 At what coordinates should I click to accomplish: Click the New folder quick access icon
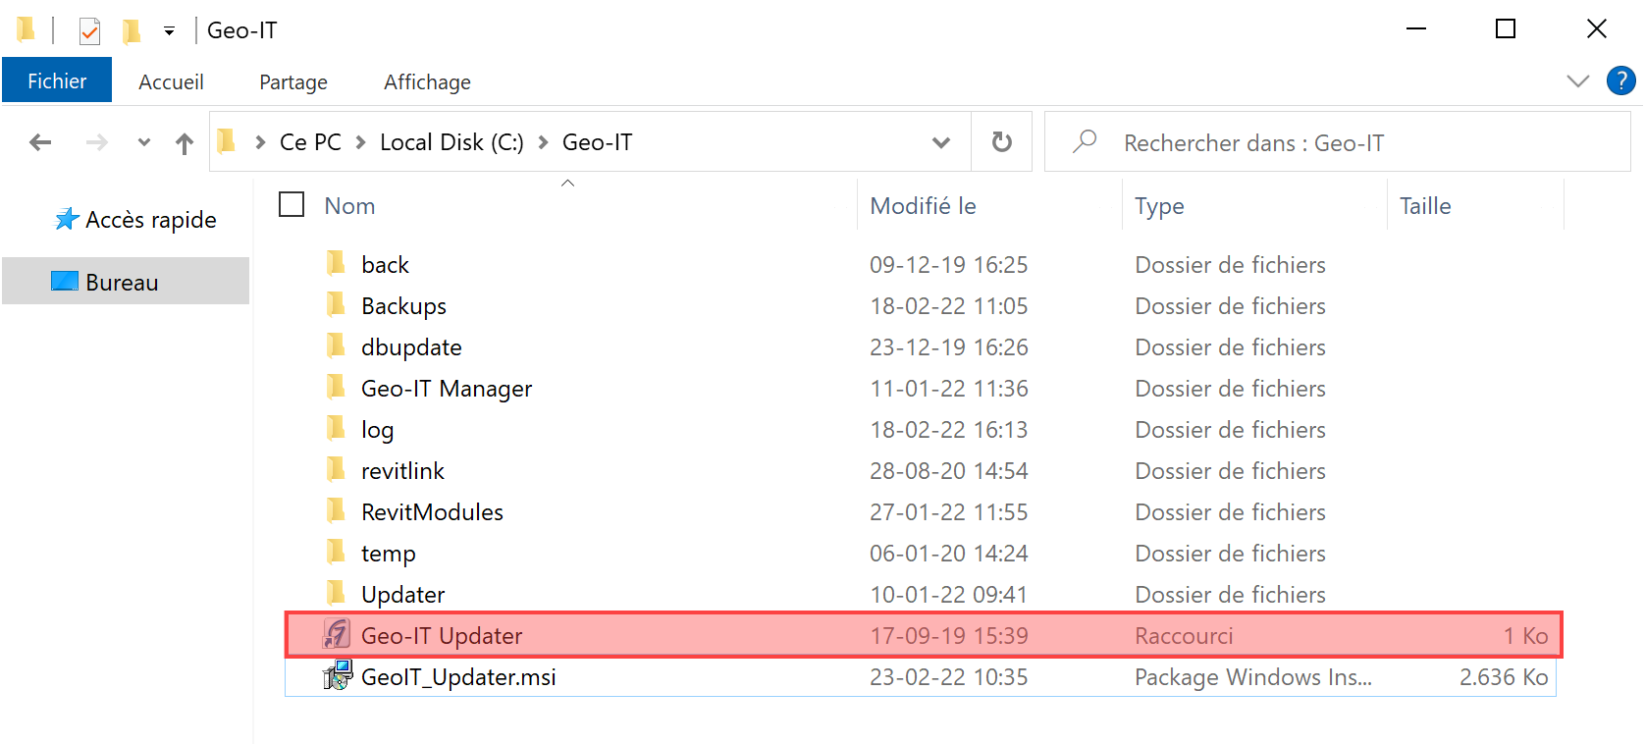[x=131, y=31]
